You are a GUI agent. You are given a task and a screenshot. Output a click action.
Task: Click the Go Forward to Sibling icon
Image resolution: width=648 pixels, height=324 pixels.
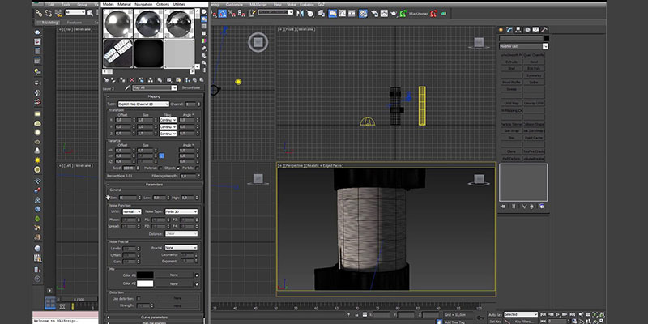(x=201, y=79)
